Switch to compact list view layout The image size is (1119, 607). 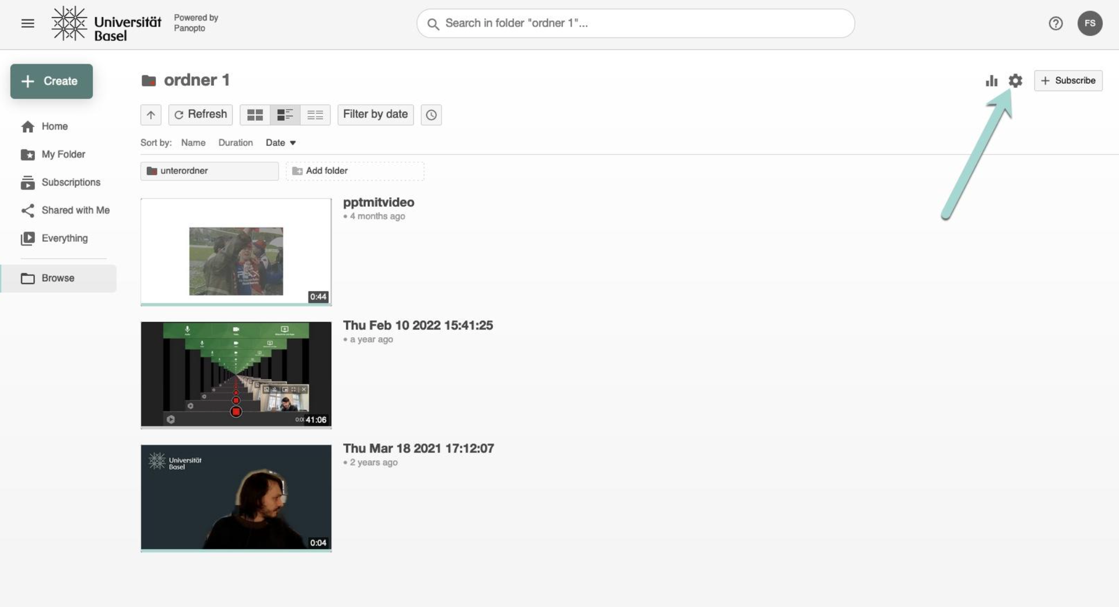click(315, 115)
